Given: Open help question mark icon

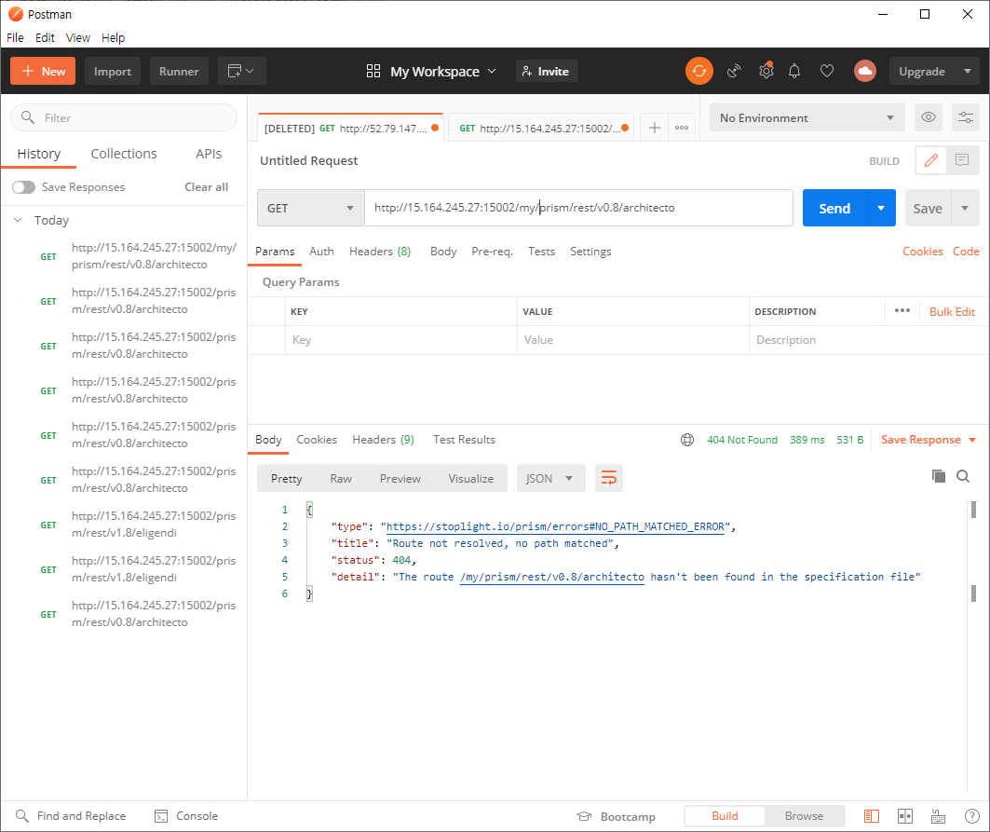Looking at the screenshot, I should 972,816.
